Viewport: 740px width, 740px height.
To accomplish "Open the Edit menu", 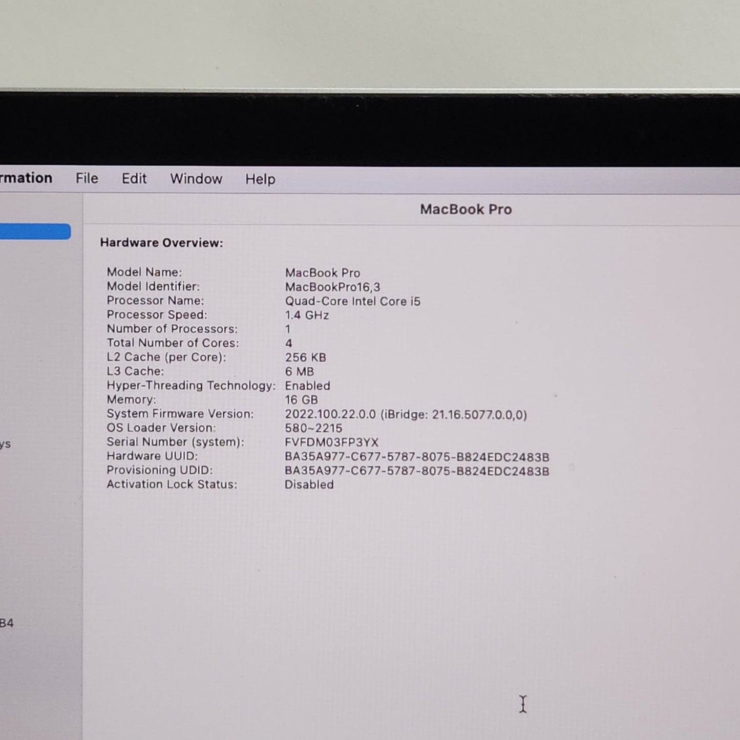I will coord(134,178).
